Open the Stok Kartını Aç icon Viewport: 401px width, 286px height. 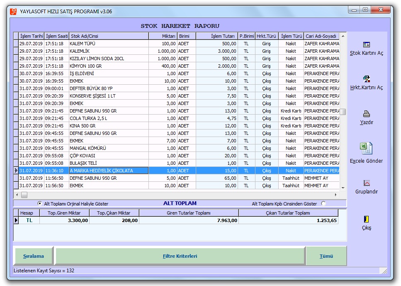click(x=367, y=44)
